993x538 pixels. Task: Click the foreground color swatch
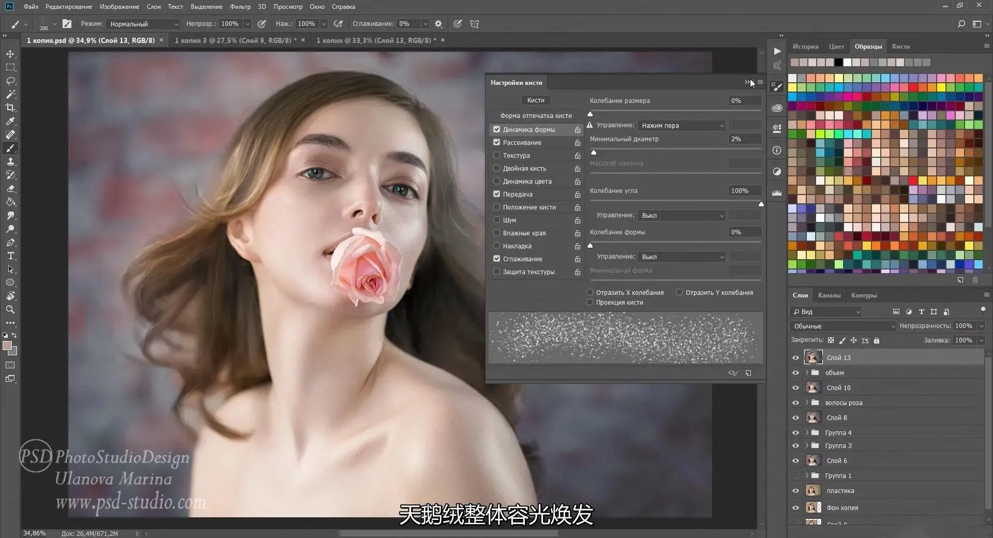pos(7,346)
